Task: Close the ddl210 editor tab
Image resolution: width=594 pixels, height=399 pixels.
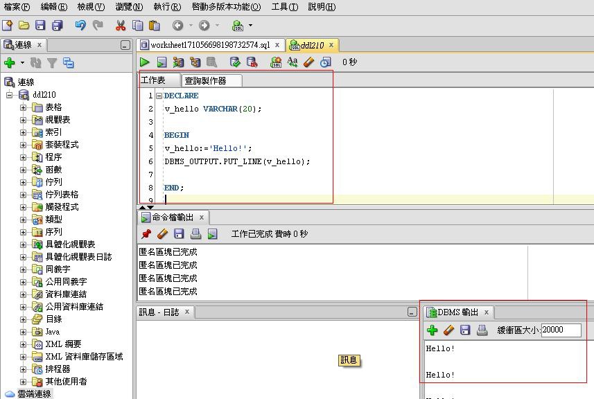Action: tap(331, 45)
